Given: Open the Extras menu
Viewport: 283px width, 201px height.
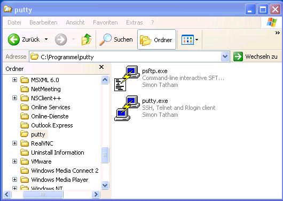Looking at the screenshot, I should [x=134, y=22].
